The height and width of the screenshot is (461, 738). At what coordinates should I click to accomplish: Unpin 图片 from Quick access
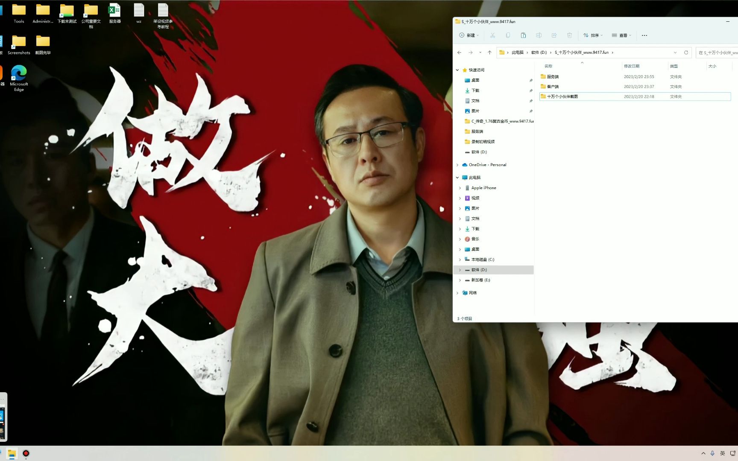531,111
